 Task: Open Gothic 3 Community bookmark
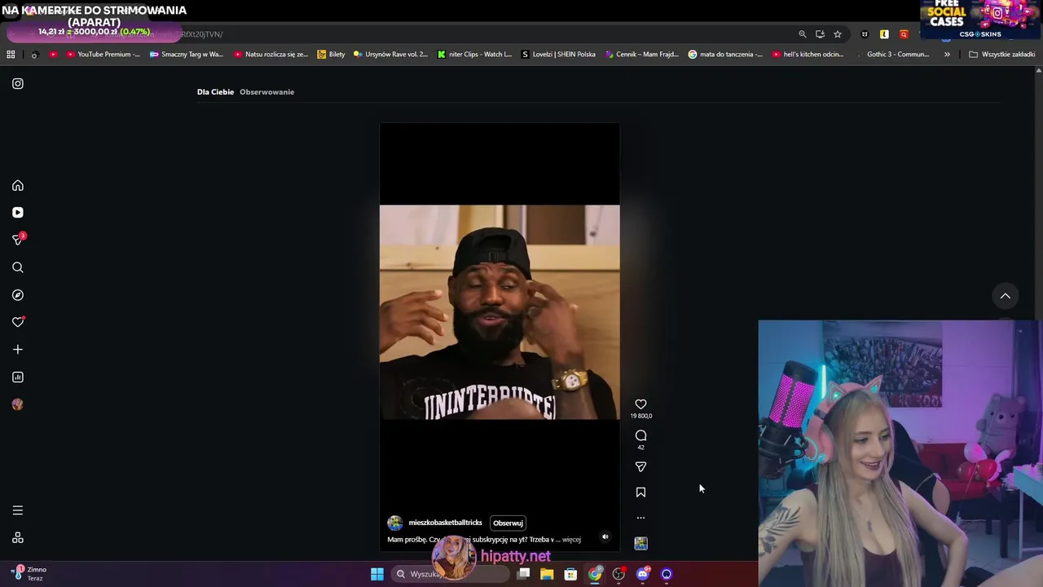[x=894, y=55]
